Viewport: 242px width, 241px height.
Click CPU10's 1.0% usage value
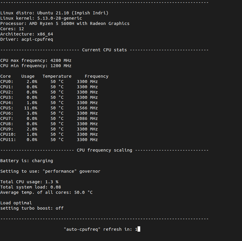(32, 134)
